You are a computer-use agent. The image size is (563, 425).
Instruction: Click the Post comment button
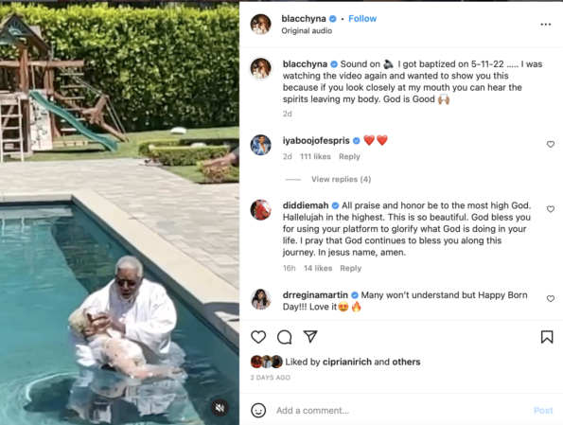click(x=543, y=410)
